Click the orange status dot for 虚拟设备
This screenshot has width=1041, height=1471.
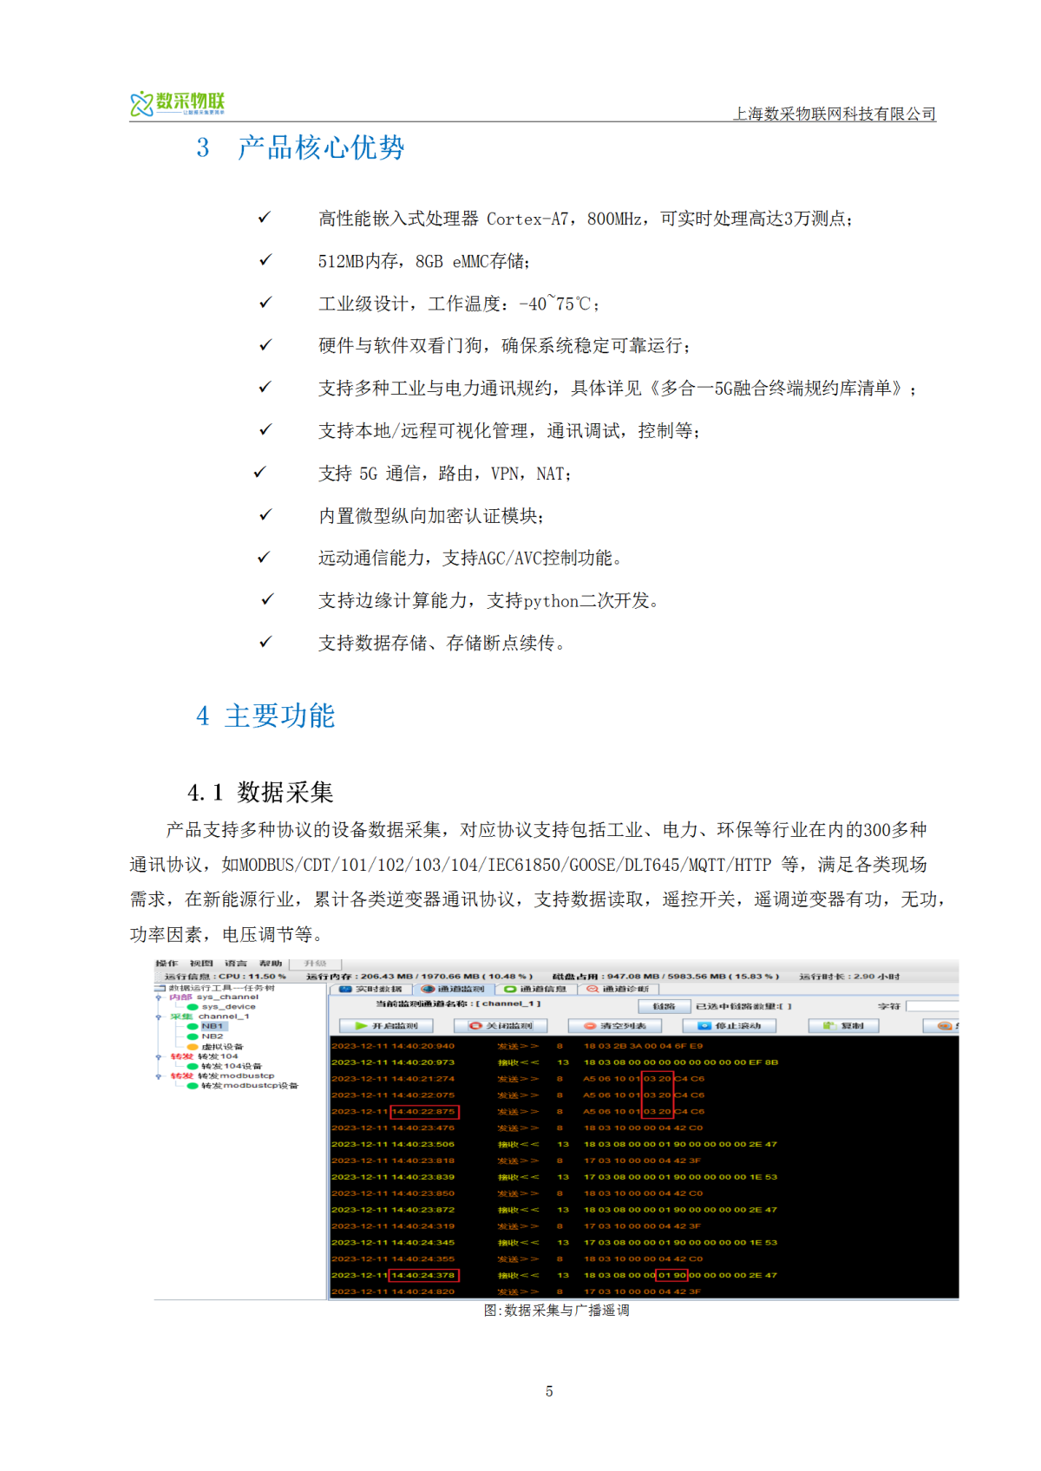click(x=193, y=1047)
